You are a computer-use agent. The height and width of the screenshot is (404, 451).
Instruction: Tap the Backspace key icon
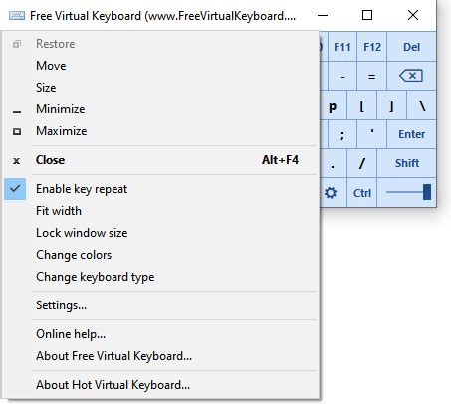point(411,76)
